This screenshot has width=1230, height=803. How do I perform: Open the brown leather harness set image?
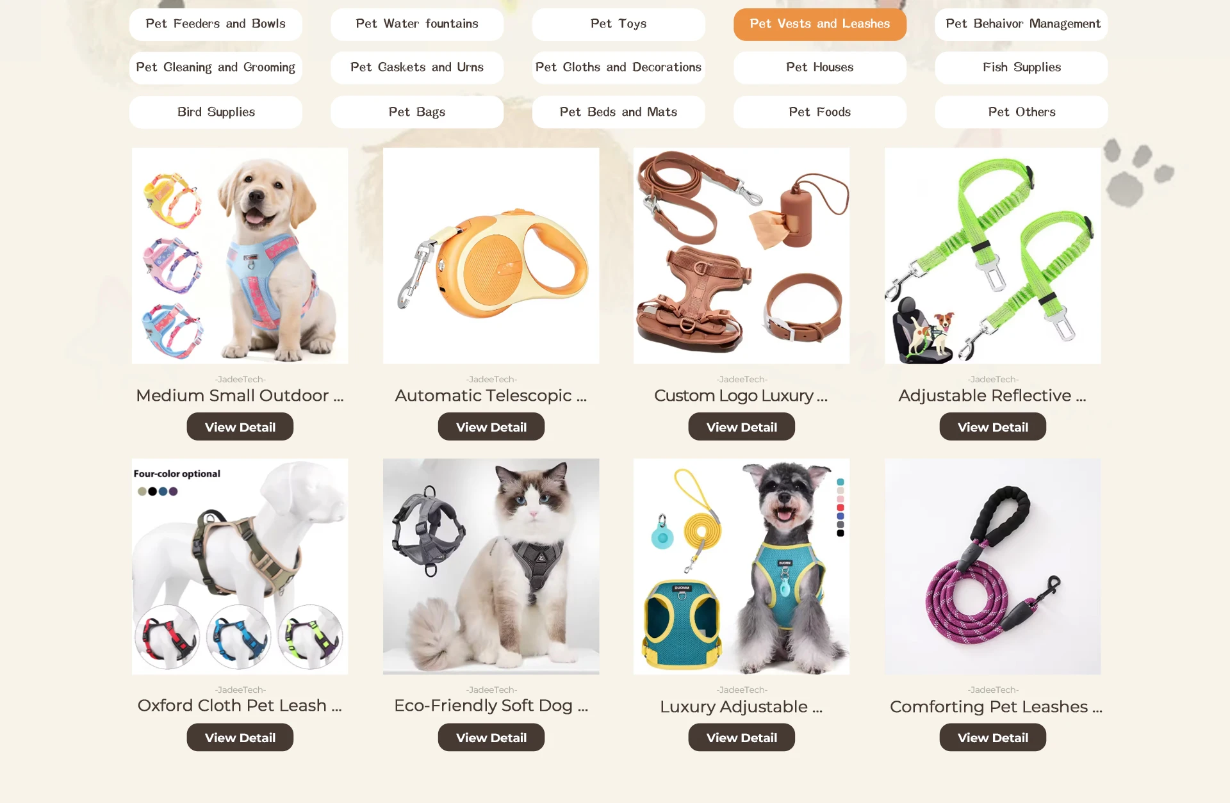pos(742,256)
